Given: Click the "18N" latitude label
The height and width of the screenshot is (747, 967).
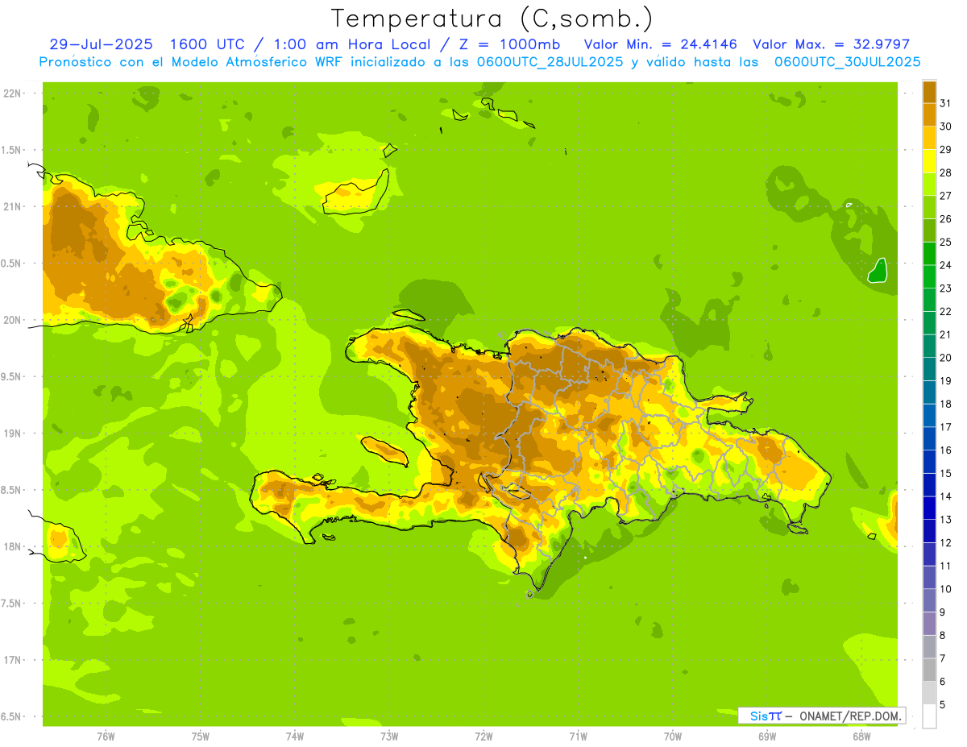Looking at the screenshot, I should tap(12, 547).
